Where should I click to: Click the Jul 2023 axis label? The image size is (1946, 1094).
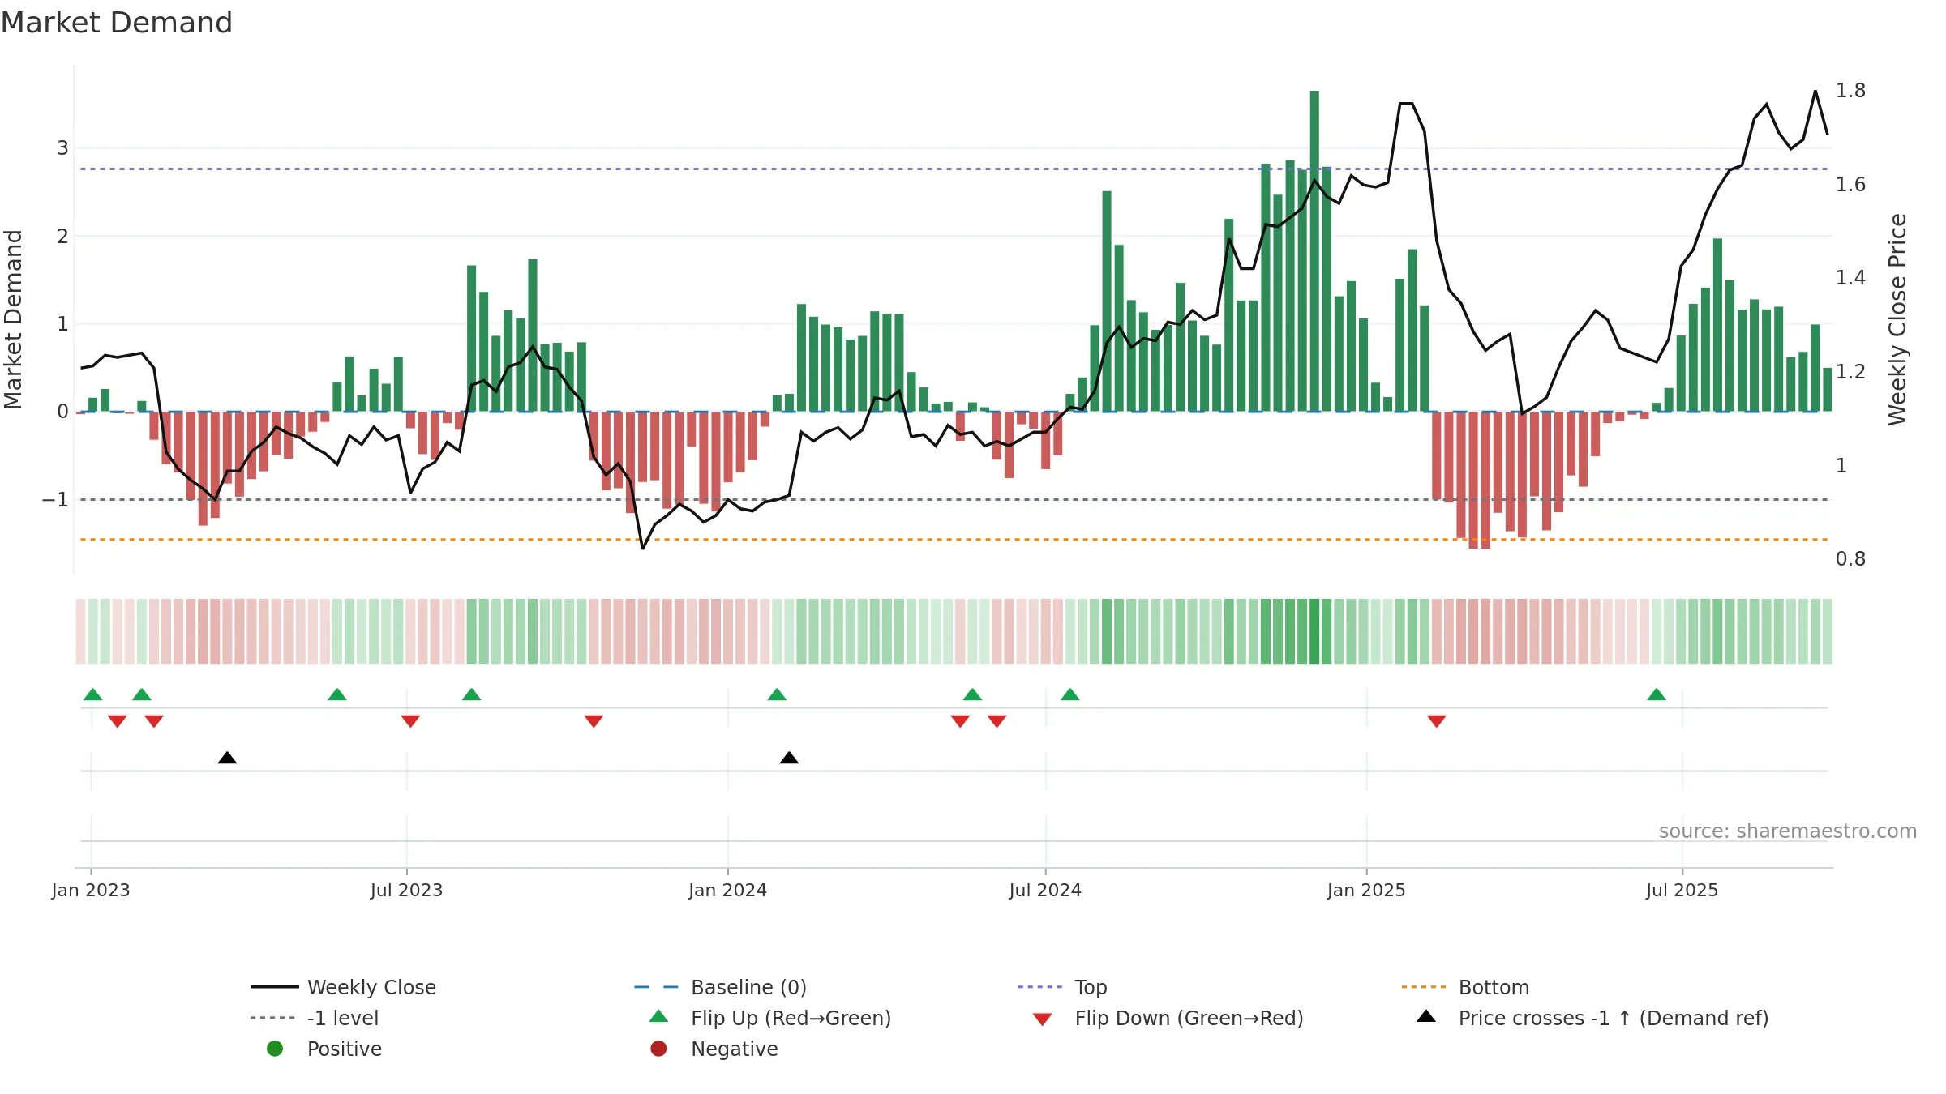[x=406, y=890]
